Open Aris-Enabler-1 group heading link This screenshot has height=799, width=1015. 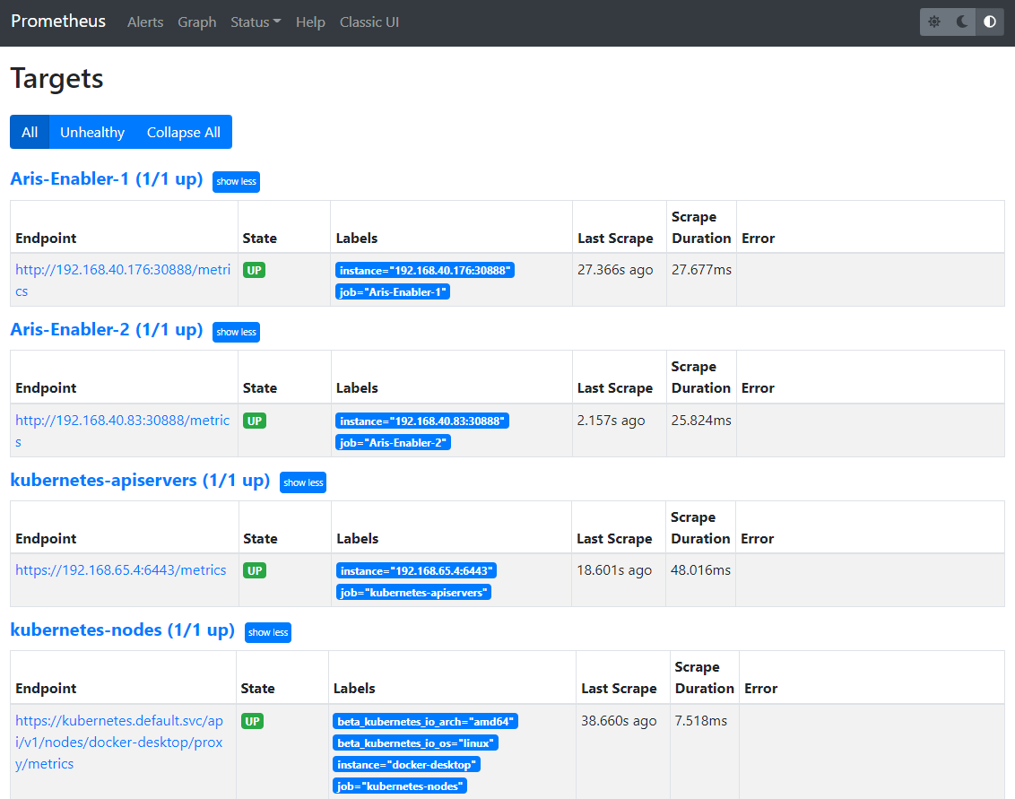[107, 179]
